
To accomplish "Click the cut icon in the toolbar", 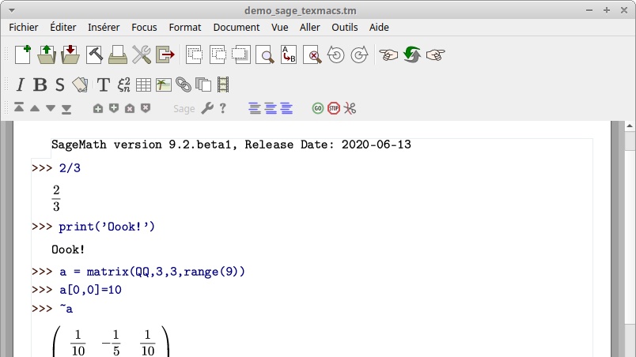I will click(x=195, y=54).
